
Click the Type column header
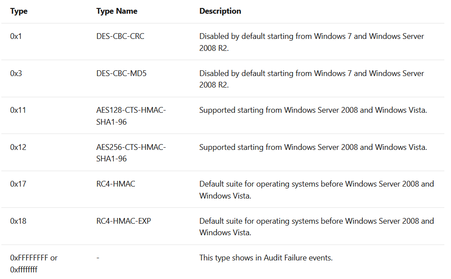pos(19,11)
